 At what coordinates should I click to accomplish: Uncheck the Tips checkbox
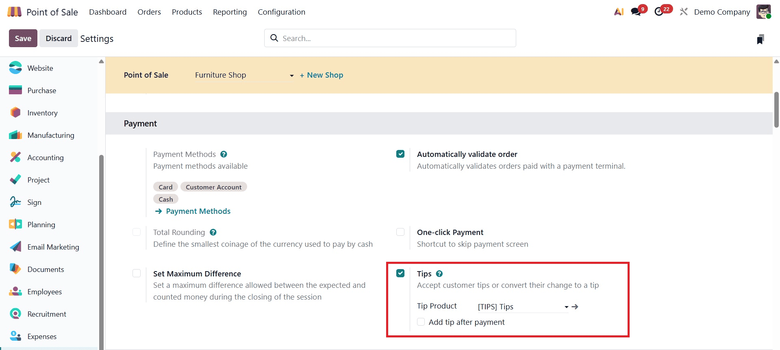pos(400,273)
